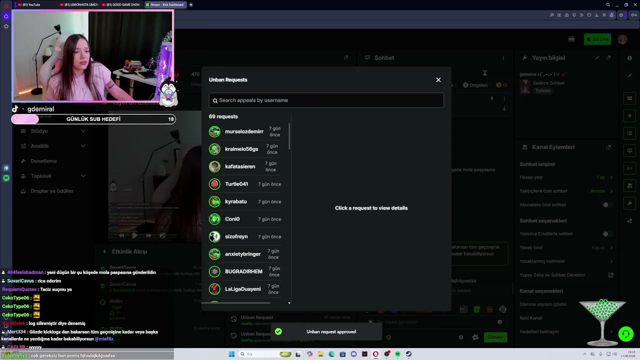View sizofreyn's unban request
The width and height of the screenshot is (640, 360).
pyautogui.click(x=245, y=236)
